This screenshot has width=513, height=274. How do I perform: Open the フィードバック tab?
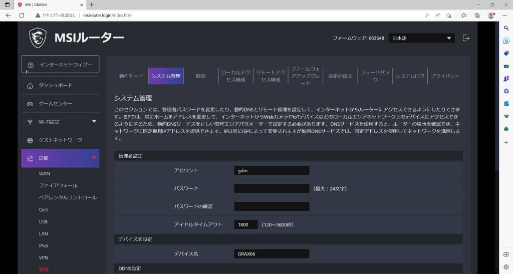[375, 76]
